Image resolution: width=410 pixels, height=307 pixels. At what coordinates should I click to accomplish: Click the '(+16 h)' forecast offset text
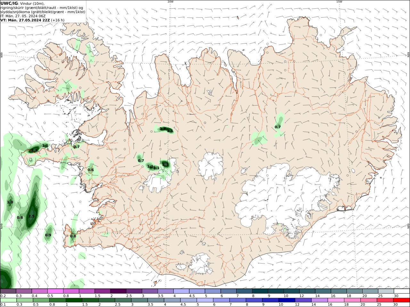tap(58, 20)
